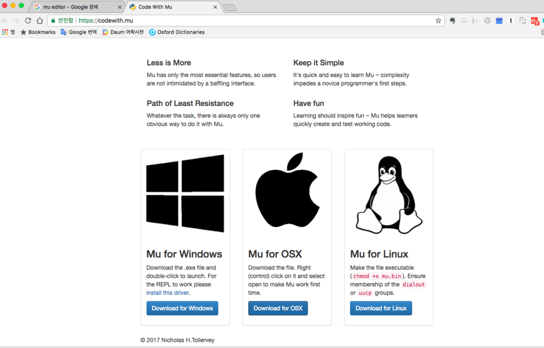544x348 pixels.
Task: Click the Apps grid icon in bookmarks bar
Action: (x=5, y=32)
